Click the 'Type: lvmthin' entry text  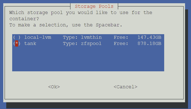coord(82,37)
